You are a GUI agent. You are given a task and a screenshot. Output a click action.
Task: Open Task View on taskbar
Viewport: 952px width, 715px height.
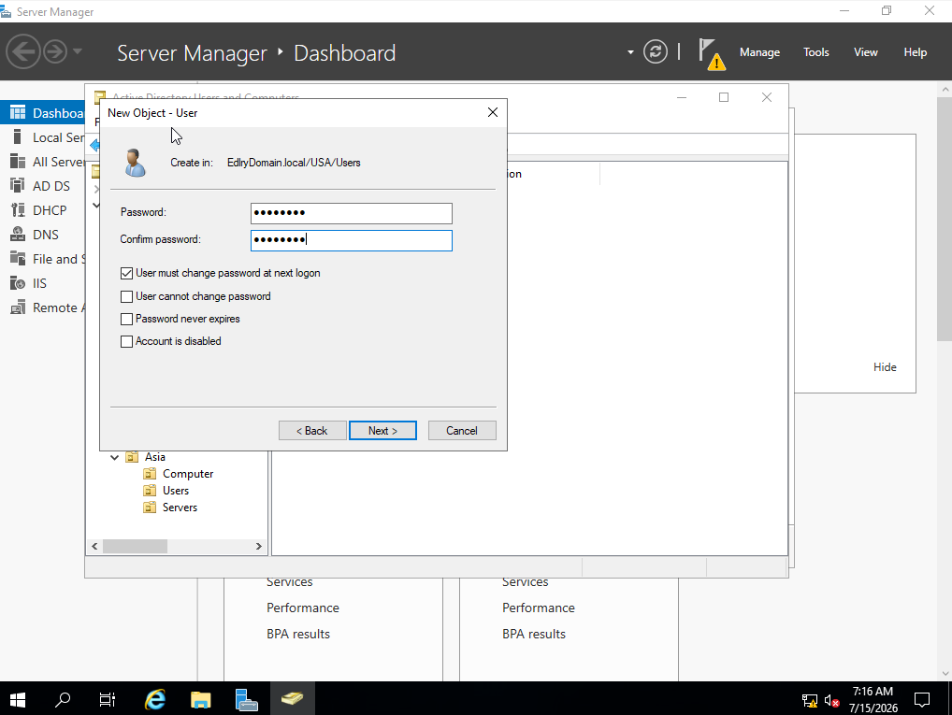[107, 700]
